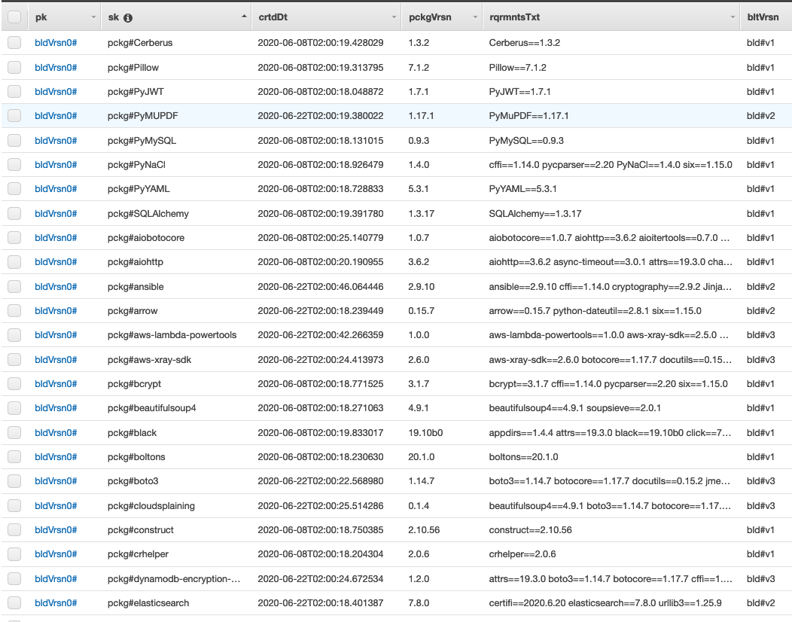The image size is (792, 622).
Task: Expand the pckgVrsn column dropdown
Action: (475, 17)
